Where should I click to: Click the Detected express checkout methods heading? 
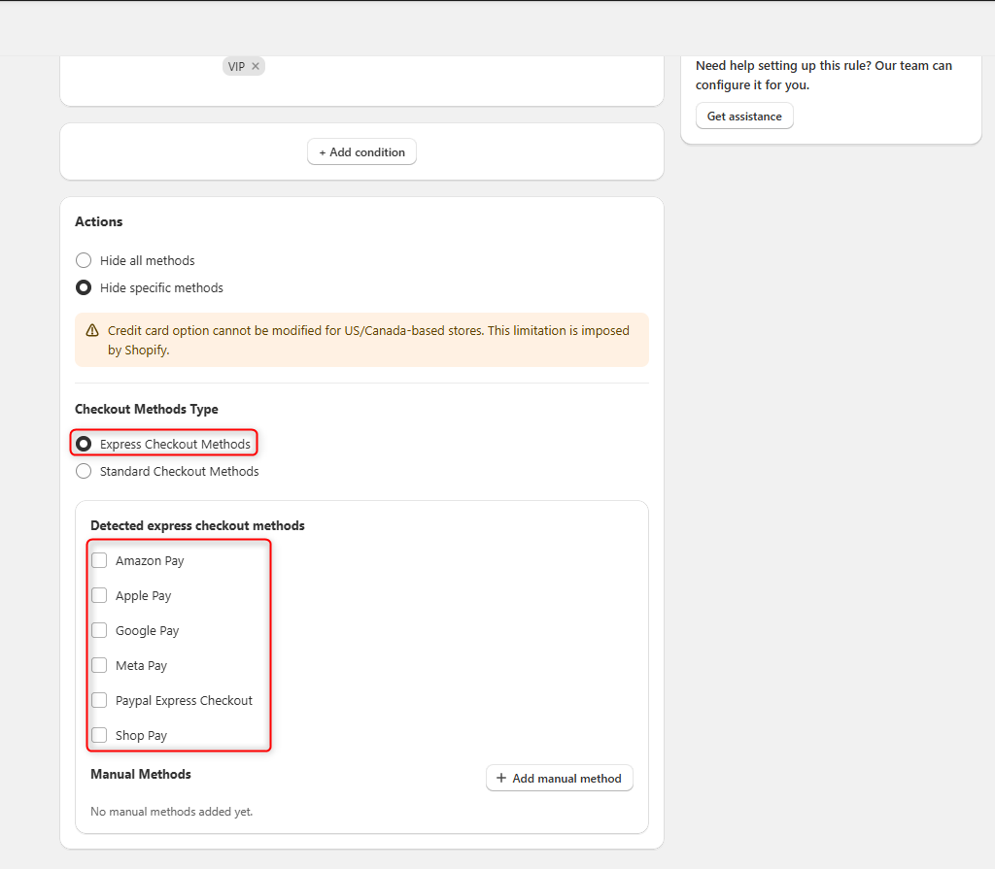click(x=197, y=525)
